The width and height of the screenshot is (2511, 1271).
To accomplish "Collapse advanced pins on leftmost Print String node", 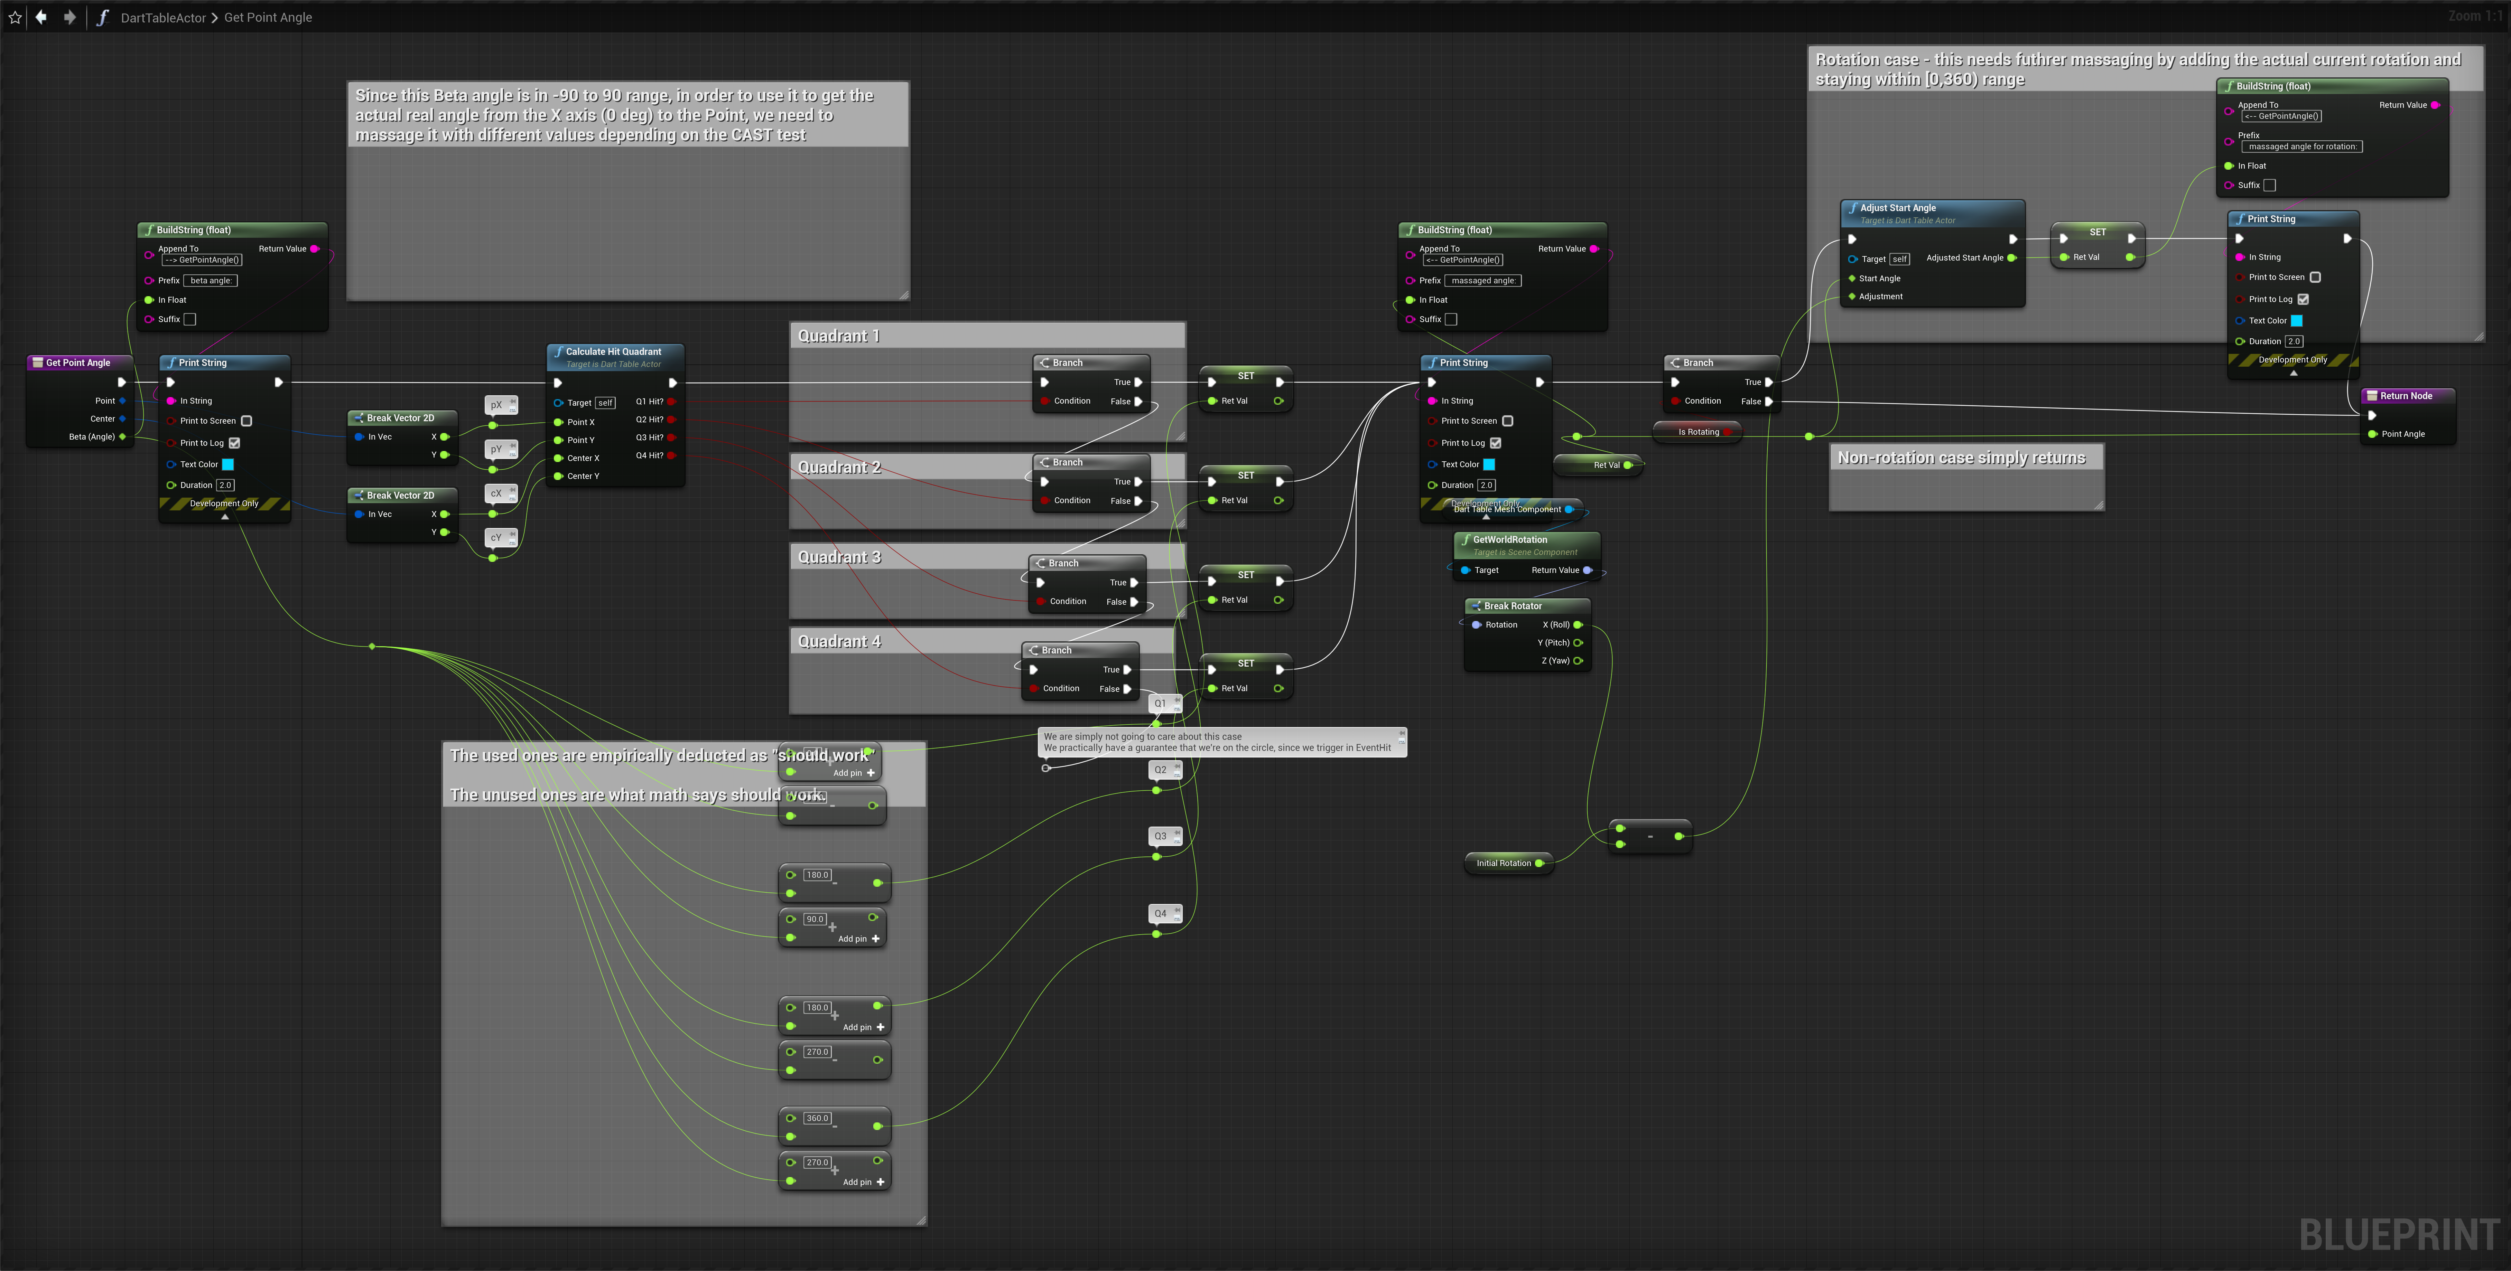I will pos(225,517).
